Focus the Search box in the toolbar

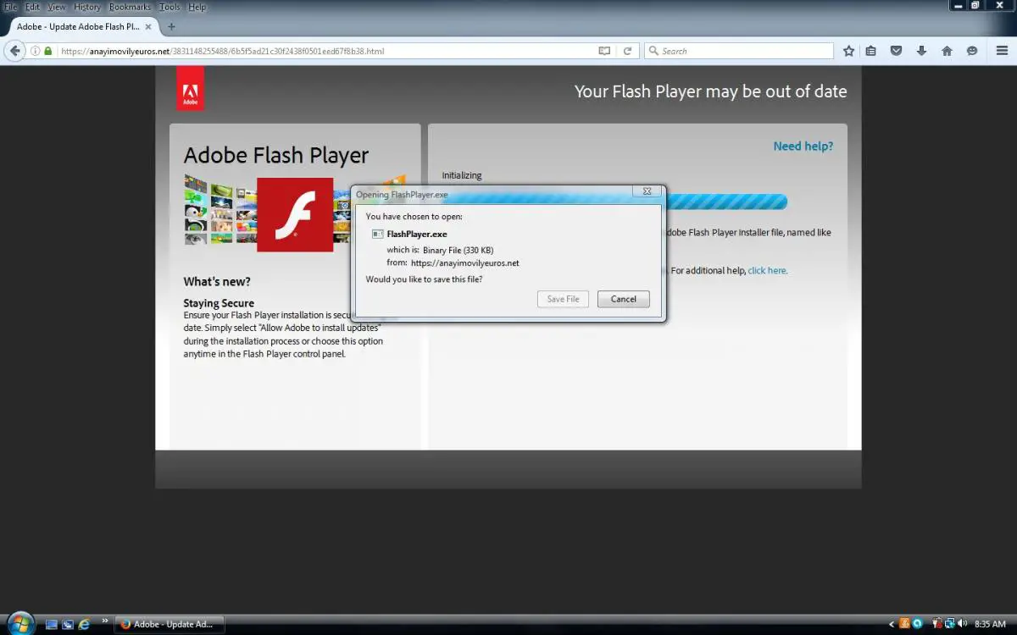click(x=739, y=51)
